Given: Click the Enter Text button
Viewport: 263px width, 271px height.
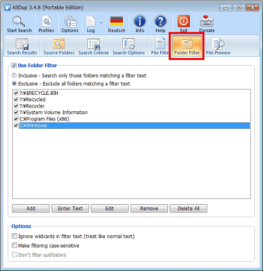Looking at the screenshot, I should [70, 209].
